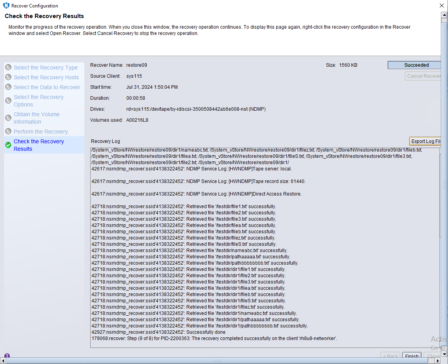This screenshot has height=364, width=448.
Task: Click log line Tape record size: 61440
Action: (x=199, y=181)
